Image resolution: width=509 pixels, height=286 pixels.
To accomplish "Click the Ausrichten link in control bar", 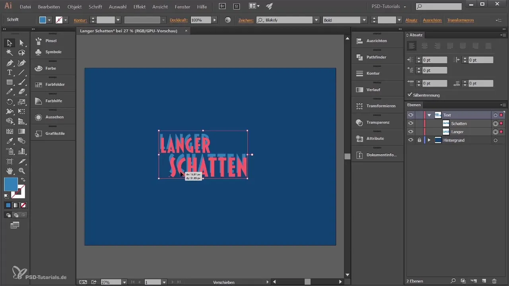I will 432,20.
